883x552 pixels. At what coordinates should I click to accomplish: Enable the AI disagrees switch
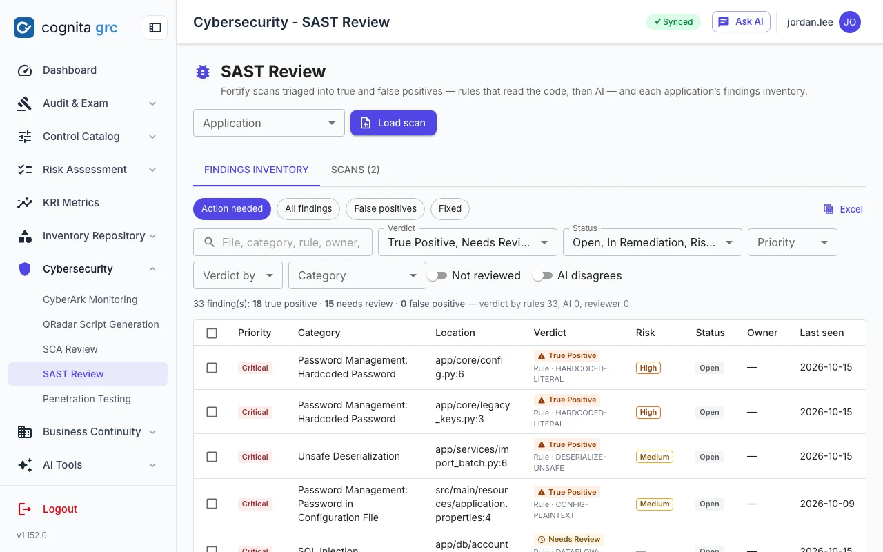click(x=543, y=275)
